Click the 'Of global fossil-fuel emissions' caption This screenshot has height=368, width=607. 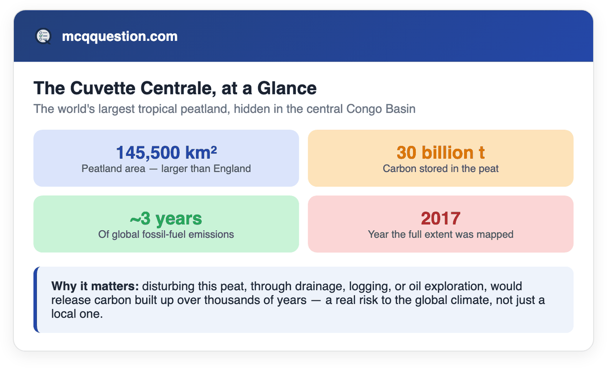pyautogui.click(x=166, y=235)
